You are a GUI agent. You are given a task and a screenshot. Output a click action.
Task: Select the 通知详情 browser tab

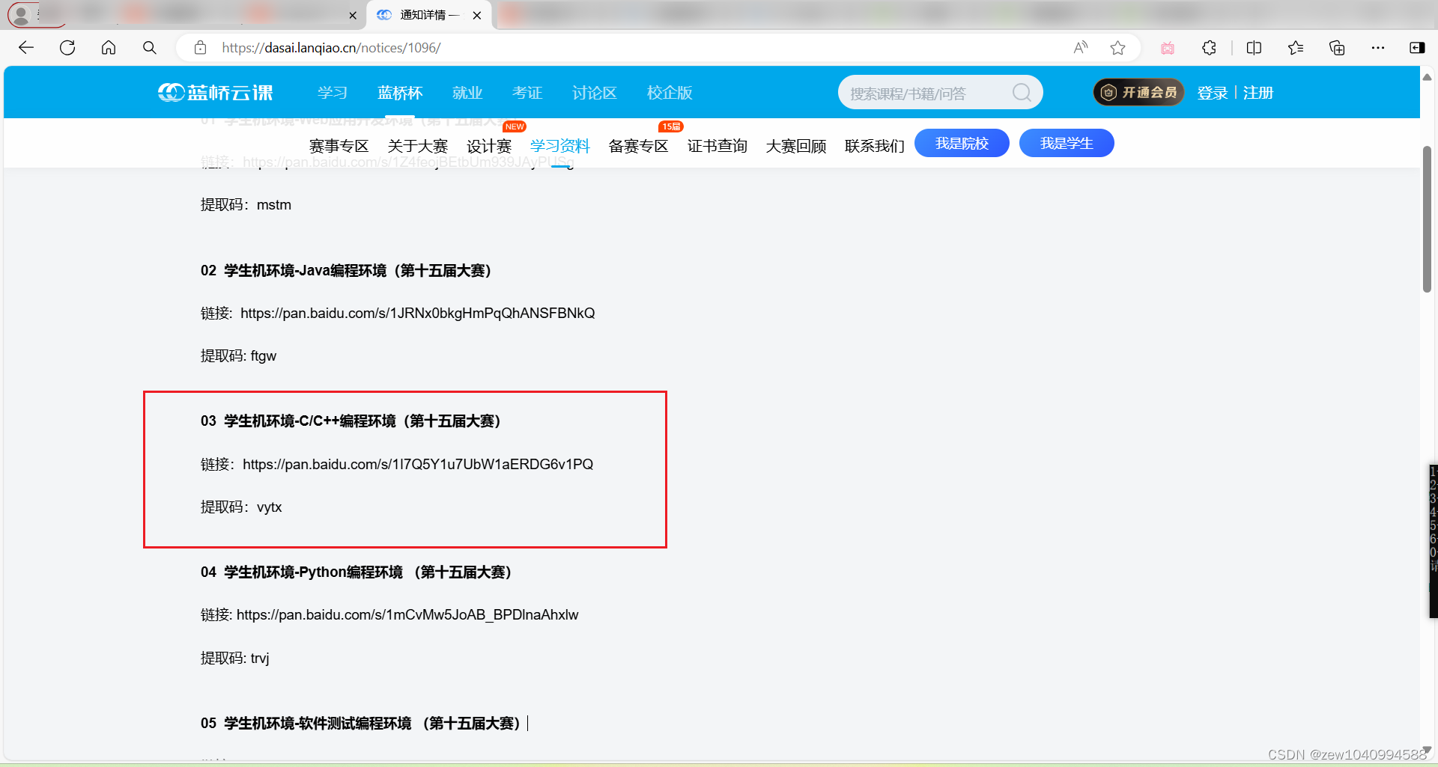click(429, 15)
